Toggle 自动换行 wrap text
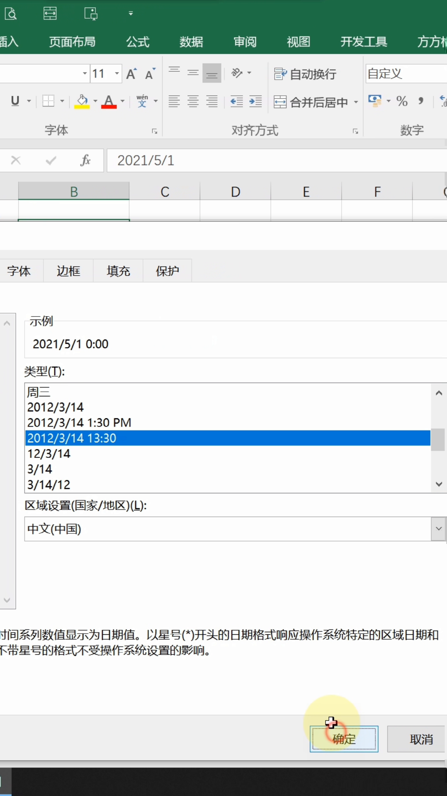The height and width of the screenshot is (796, 447). click(x=305, y=74)
